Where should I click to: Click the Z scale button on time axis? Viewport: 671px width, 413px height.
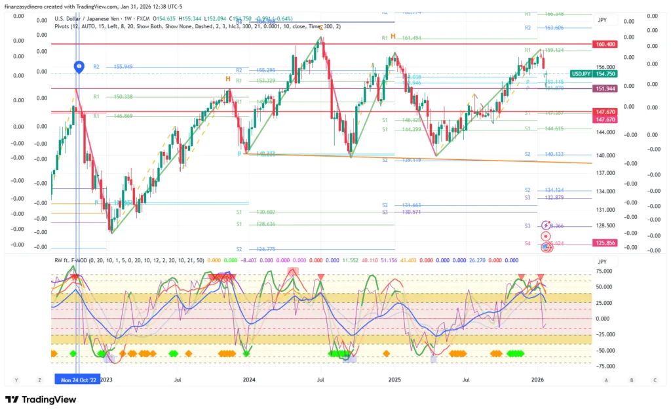click(39, 380)
